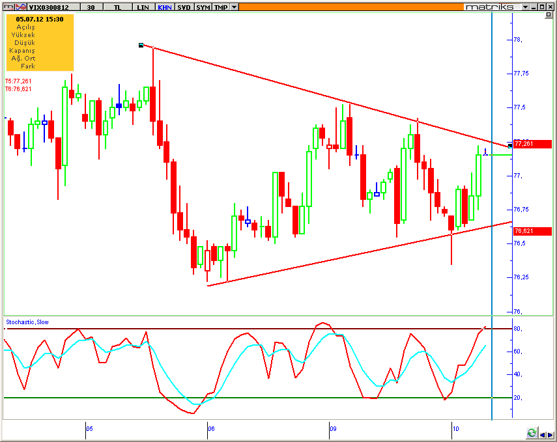Click the bar chart type icon
This screenshot has width=557, height=442.
tap(9, 7)
